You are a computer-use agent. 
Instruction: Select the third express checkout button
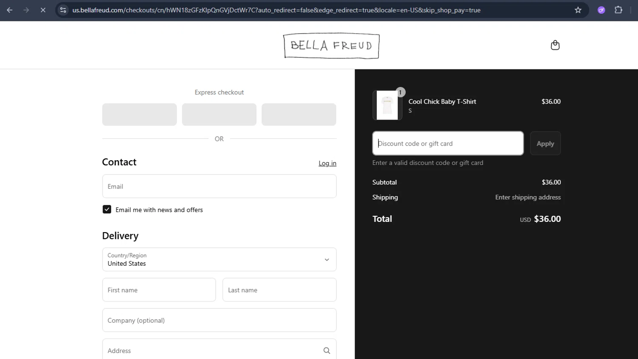[299, 115]
